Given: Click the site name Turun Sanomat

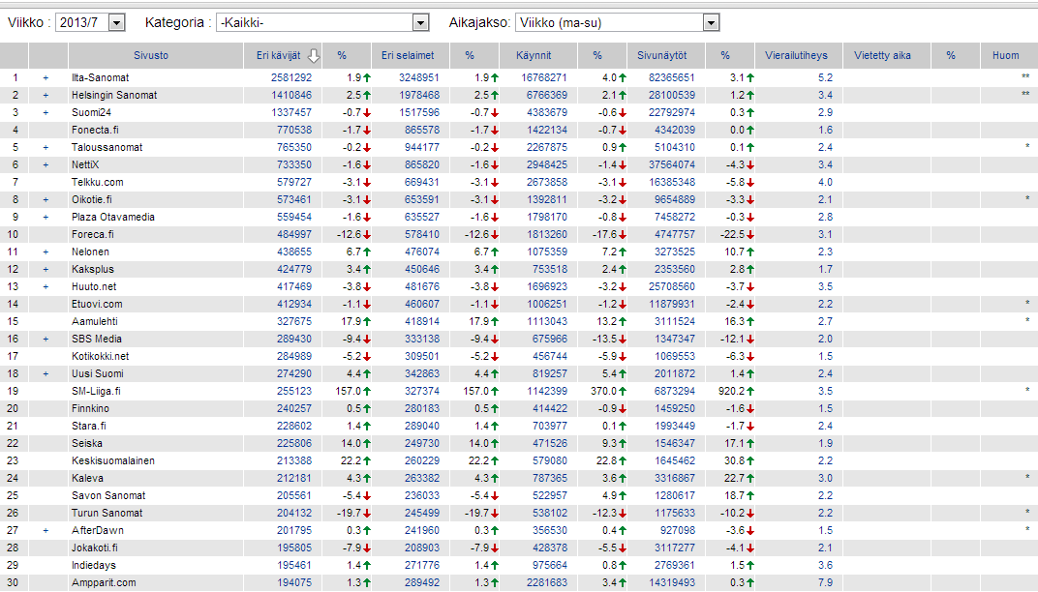Looking at the screenshot, I should (x=107, y=514).
